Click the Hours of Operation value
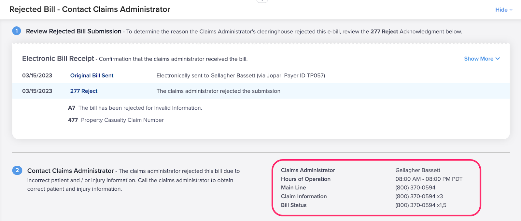 [x=429, y=179]
